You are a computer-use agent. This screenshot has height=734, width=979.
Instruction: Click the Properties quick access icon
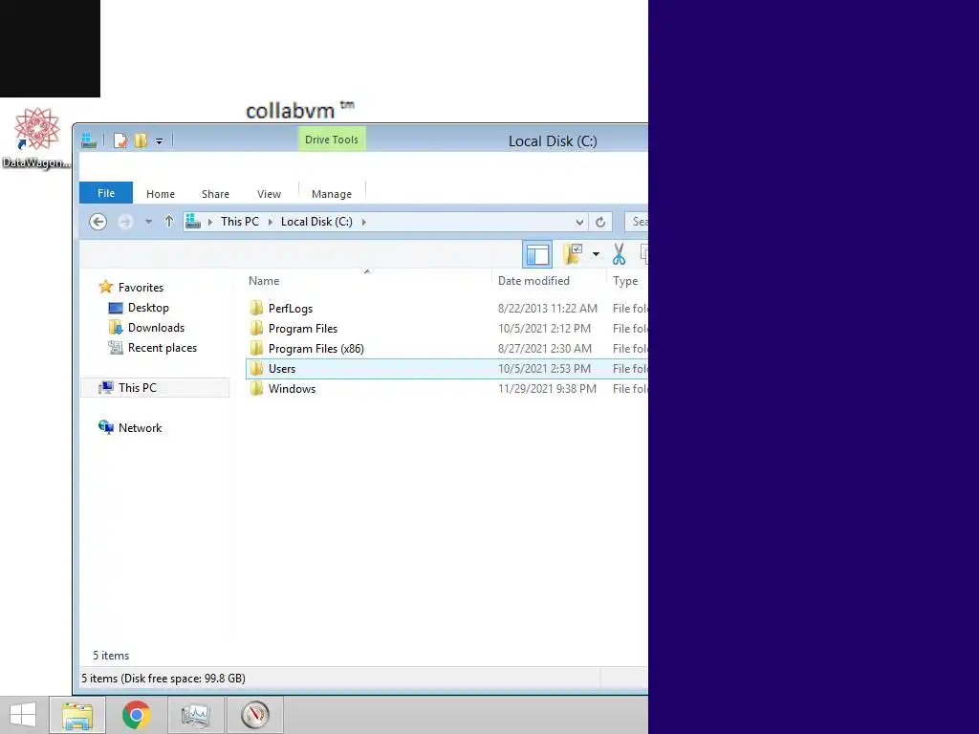[x=120, y=141]
